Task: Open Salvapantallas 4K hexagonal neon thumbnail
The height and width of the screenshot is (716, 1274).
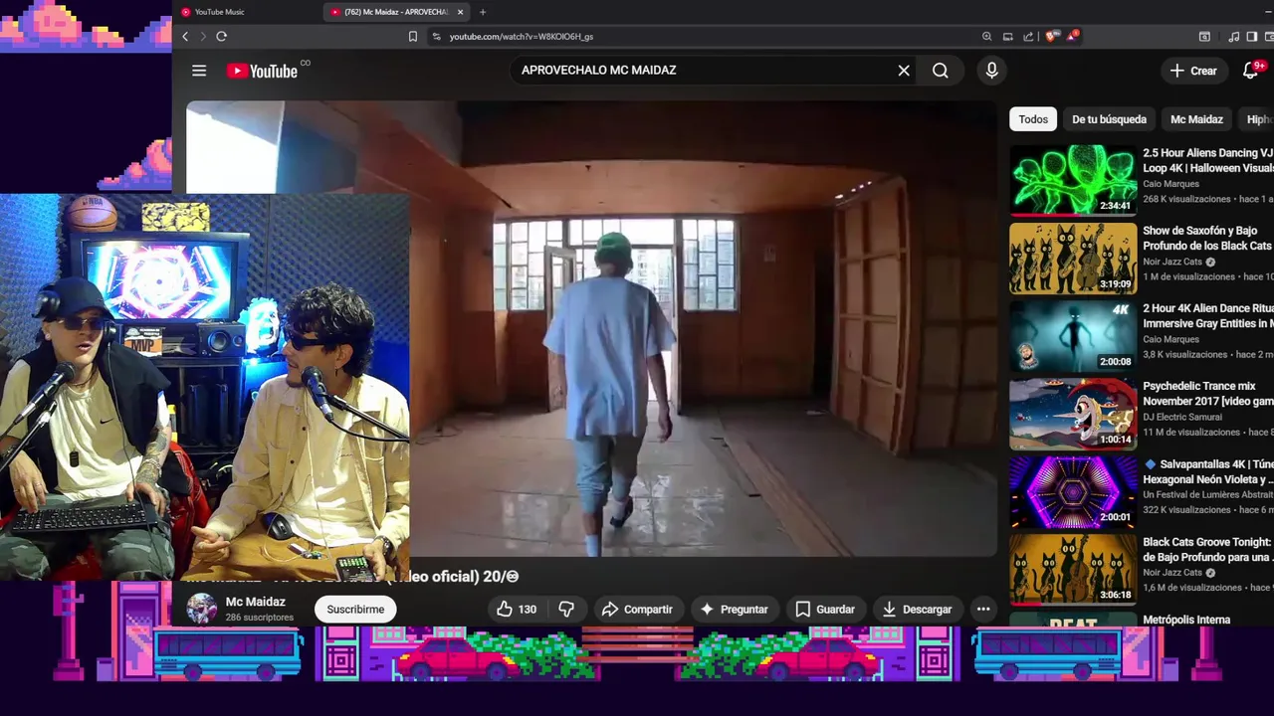Action: [x=1073, y=491]
